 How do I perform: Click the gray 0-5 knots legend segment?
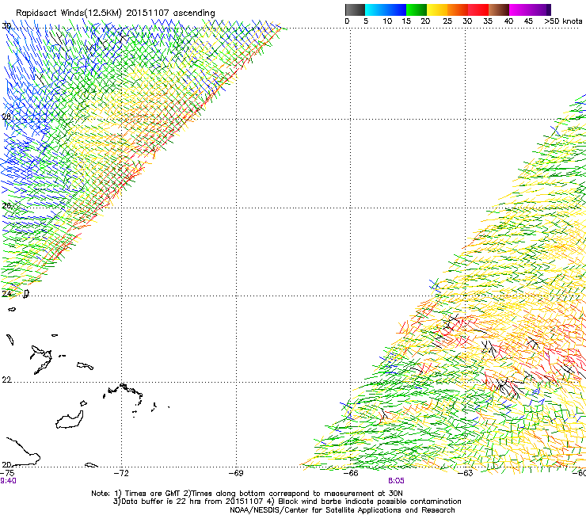[355, 10]
